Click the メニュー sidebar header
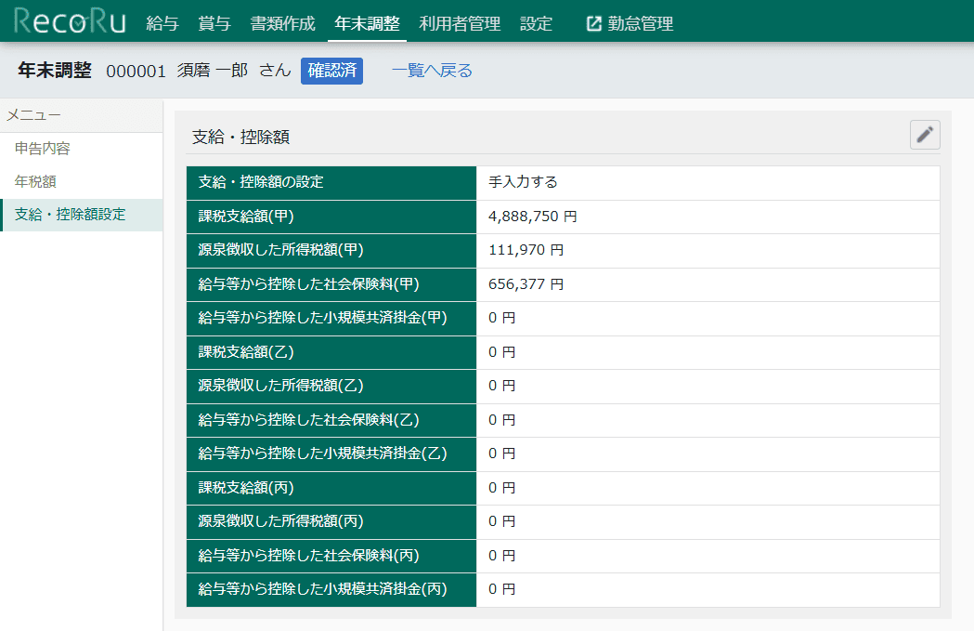Screen dimensions: 974x631 tap(33, 115)
